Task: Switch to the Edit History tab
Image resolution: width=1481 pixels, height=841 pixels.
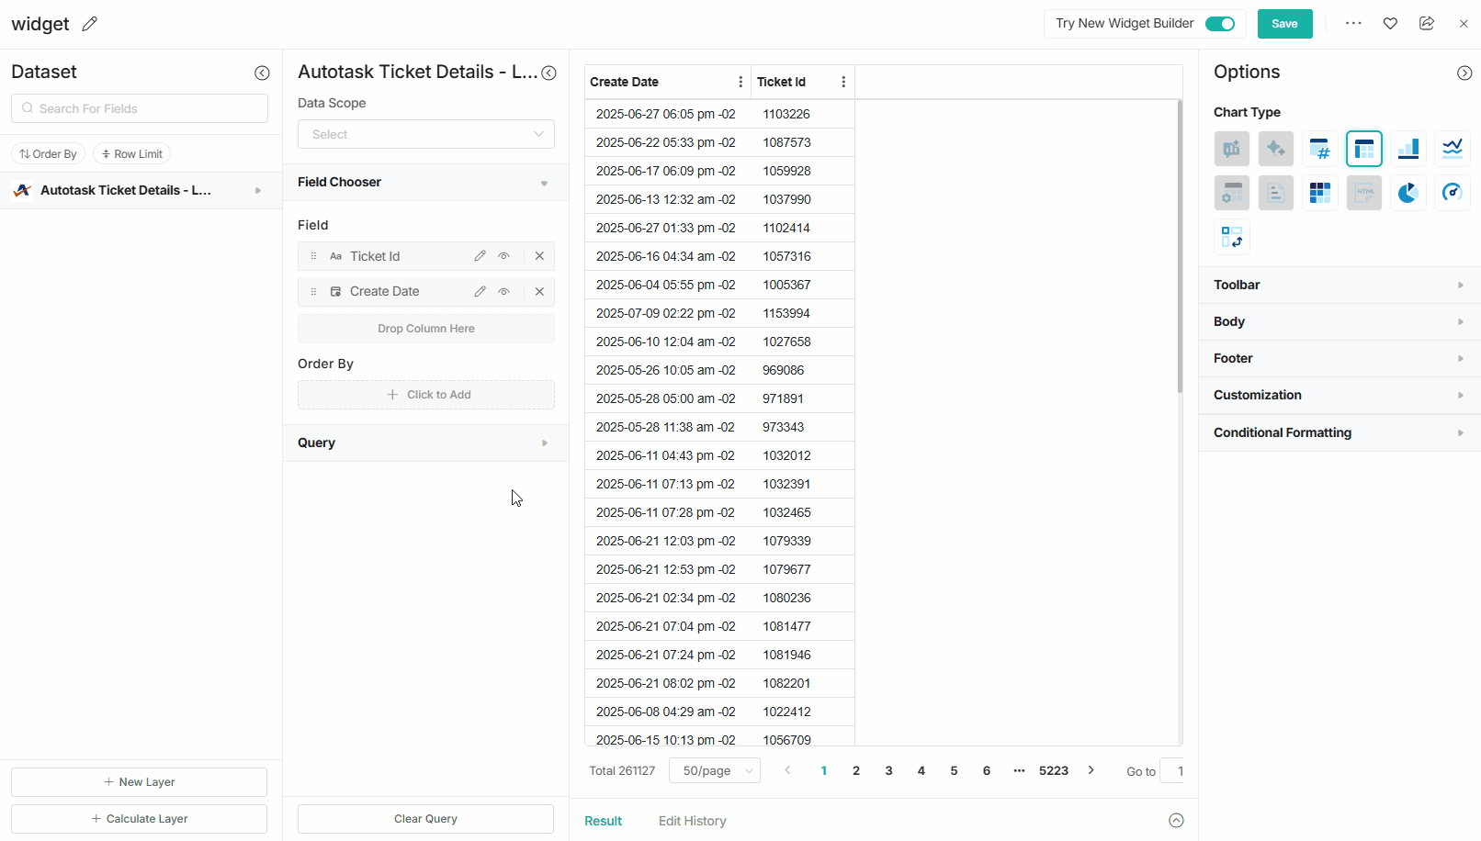Action: tap(692, 821)
